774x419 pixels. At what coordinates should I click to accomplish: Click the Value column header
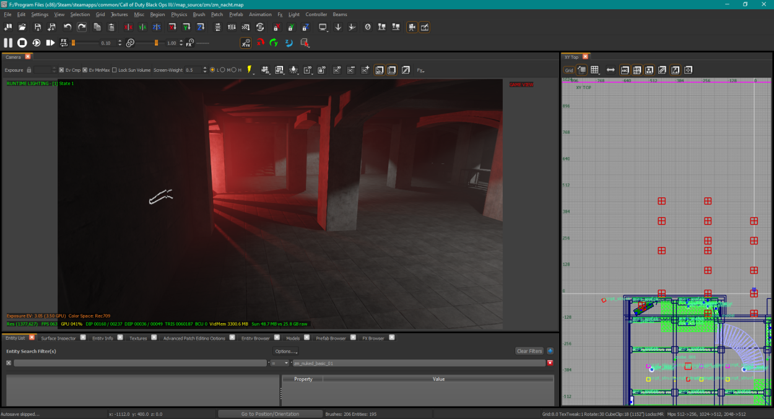pos(438,379)
